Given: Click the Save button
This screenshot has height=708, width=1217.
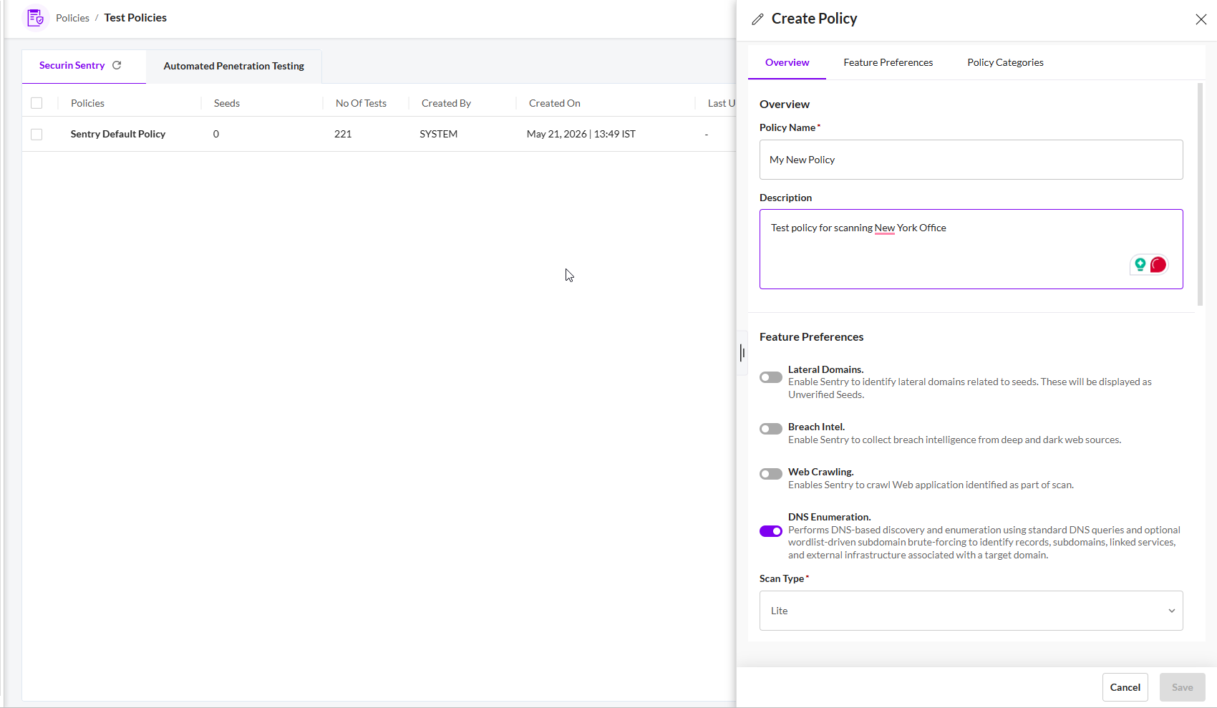Looking at the screenshot, I should click(1182, 687).
